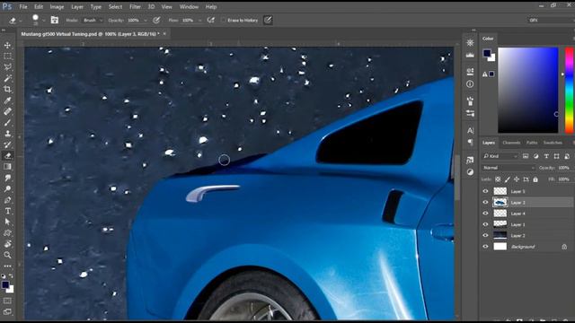Select the Zoom magnifier tool
Viewport: 575px width, 323px height.
(x=7, y=255)
